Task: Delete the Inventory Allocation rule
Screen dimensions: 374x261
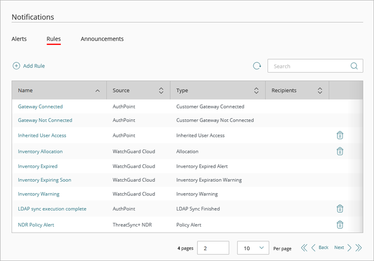Action: click(x=340, y=152)
